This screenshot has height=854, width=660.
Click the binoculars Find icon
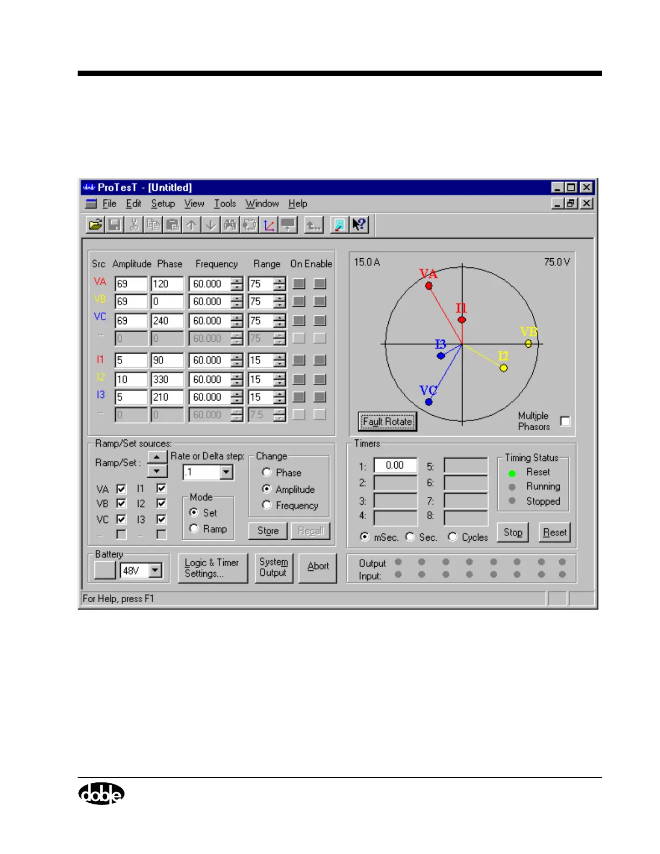point(230,224)
